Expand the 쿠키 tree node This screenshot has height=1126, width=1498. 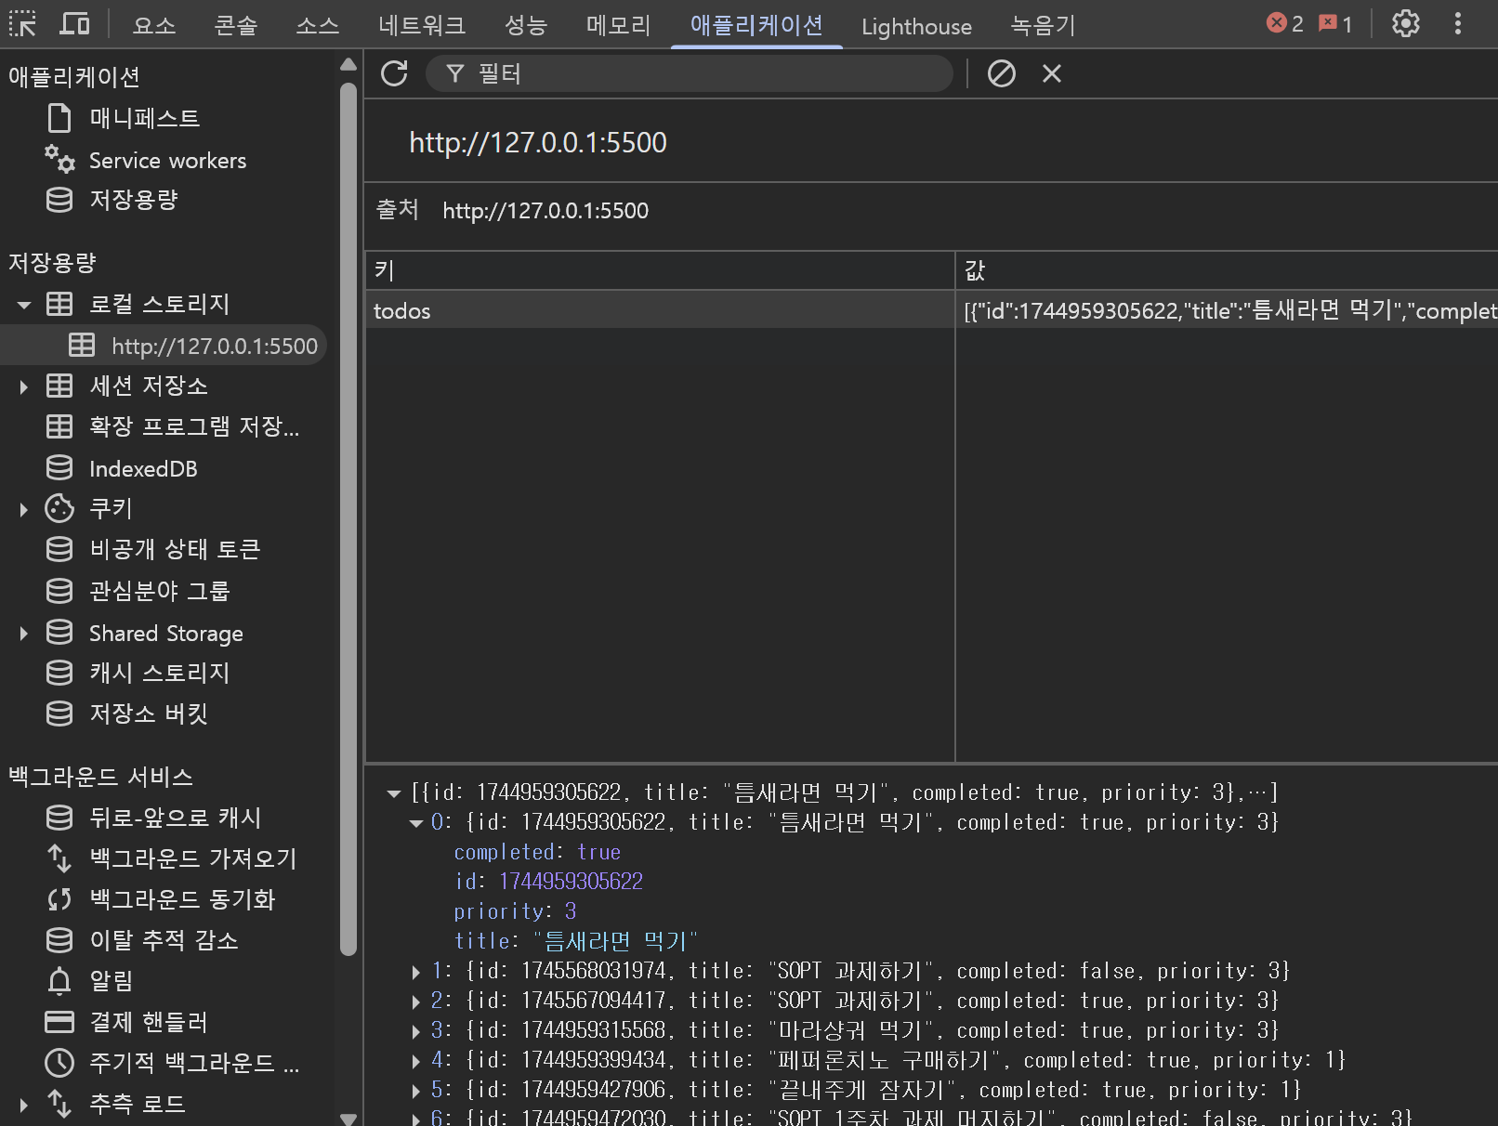(x=24, y=509)
